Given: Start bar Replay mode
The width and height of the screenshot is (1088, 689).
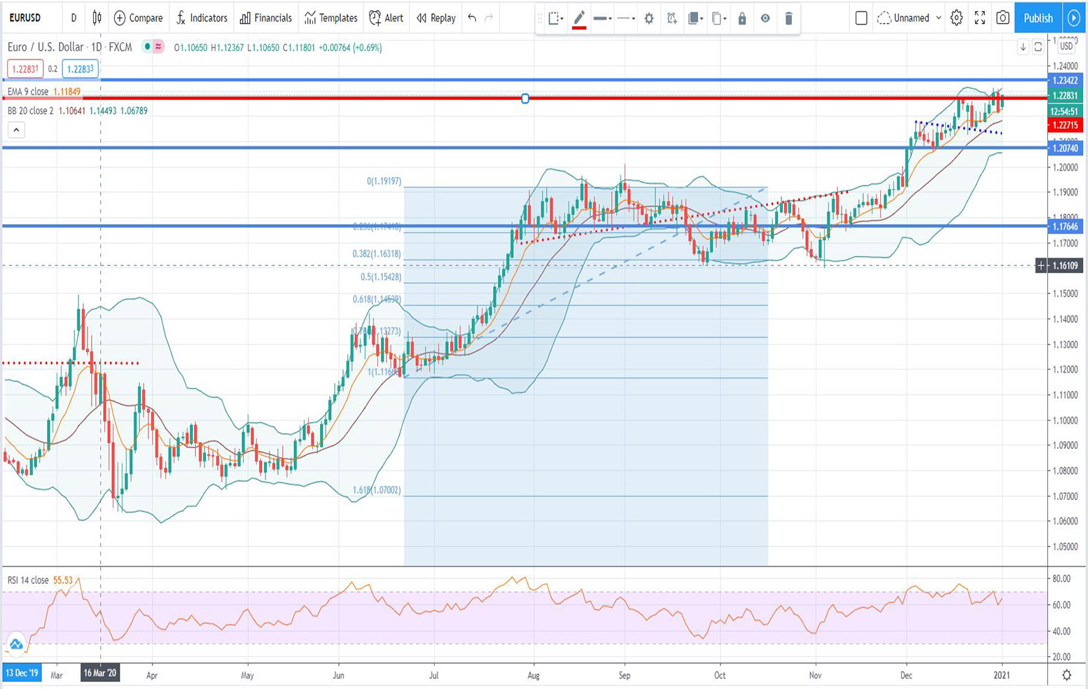Looking at the screenshot, I should click(435, 18).
